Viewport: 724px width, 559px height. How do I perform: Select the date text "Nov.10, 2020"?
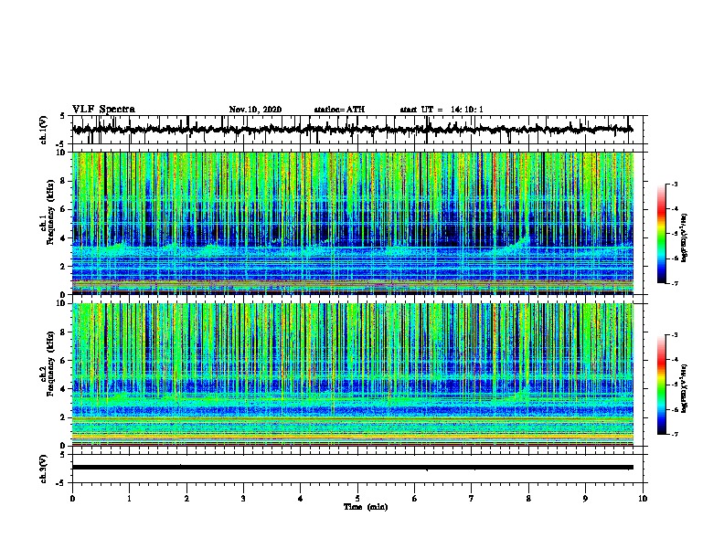pyautogui.click(x=255, y=110)
